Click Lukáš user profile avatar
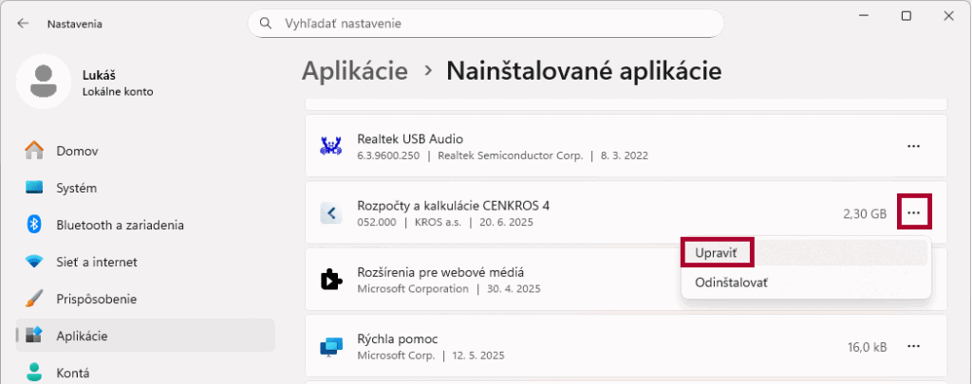Screen dimensions: 972x384 [x=43, y=82]
